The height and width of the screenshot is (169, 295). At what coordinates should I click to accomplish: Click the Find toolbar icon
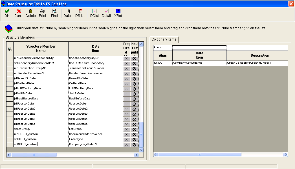point(54,11)
